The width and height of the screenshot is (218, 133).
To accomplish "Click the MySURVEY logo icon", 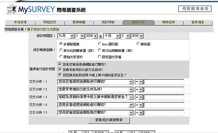I will 12,9.
